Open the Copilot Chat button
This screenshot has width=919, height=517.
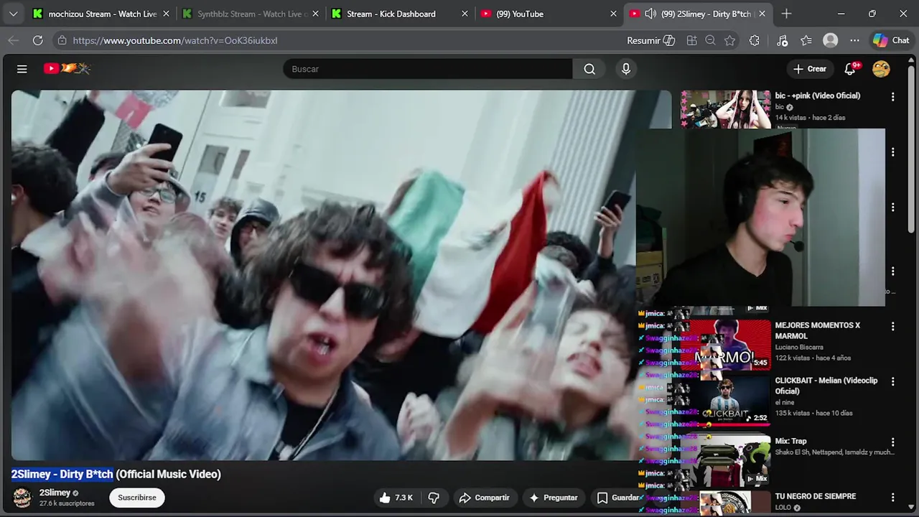pyautogui.click(x=891, y=40)
